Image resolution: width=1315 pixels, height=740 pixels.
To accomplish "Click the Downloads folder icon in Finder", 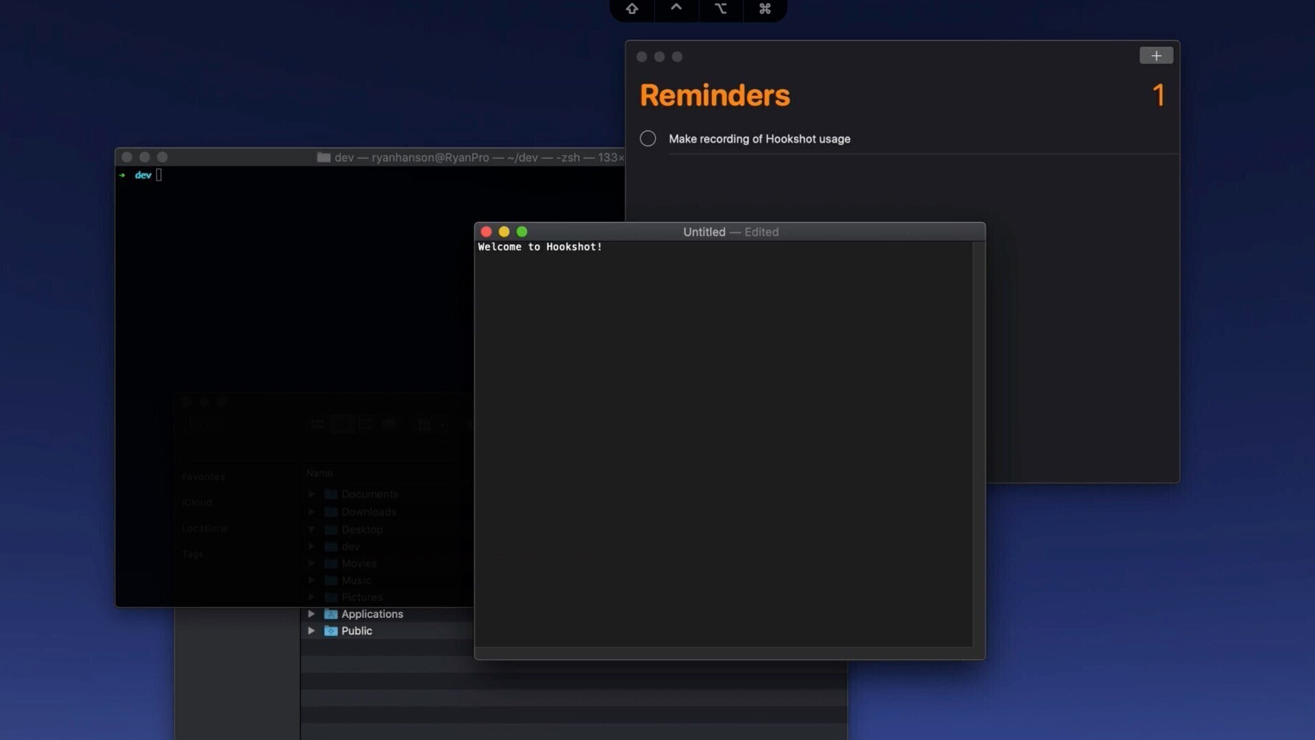I will pyautogui.click(x=331, y=512).
